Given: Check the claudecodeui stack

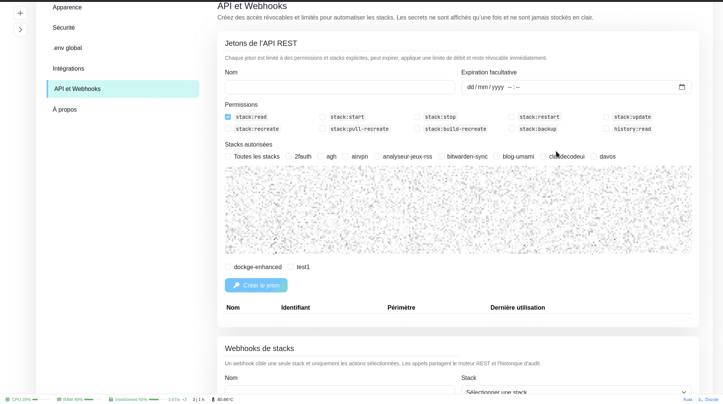Looking at the screenshot, I should 543,156.
